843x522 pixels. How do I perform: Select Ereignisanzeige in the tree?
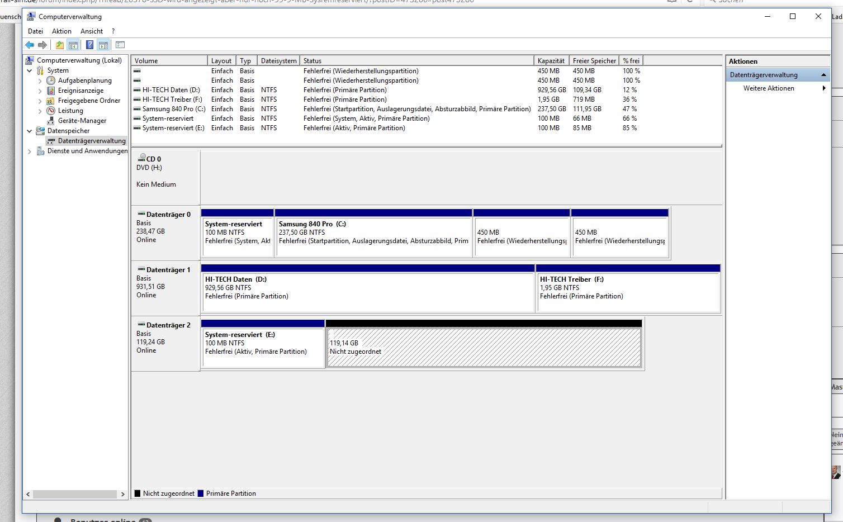(x=80, y=91)
